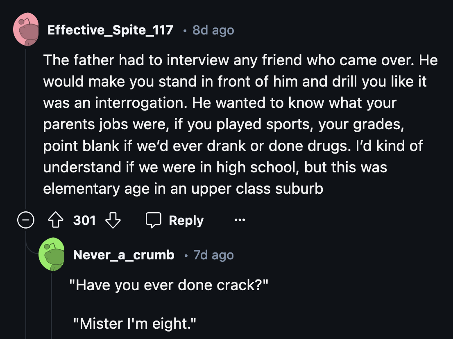Click Effective_Spite_117's pink avatar
Viewport: 453px width, 339px height.
pyautogui.click(x=26, y=30)
